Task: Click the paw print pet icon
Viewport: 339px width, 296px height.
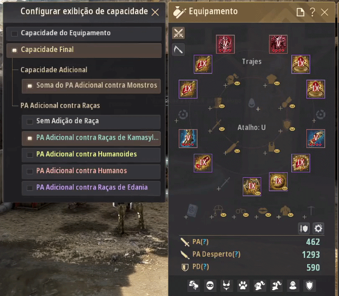Action: pyautogui.click(x=243, y=285)
